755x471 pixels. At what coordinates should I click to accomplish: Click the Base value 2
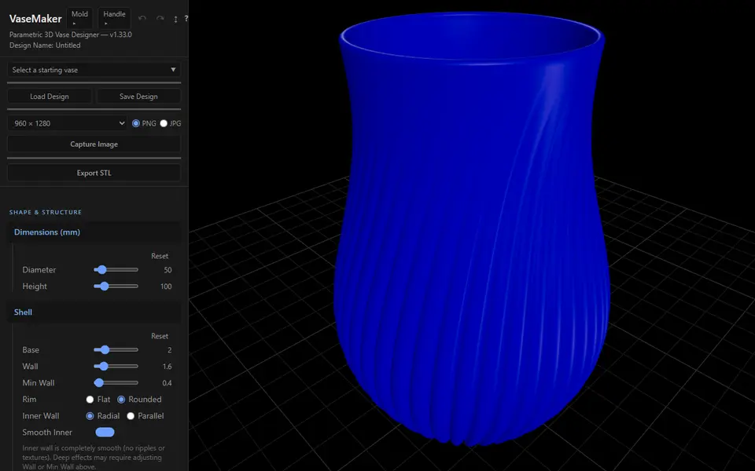pos(170,350)
